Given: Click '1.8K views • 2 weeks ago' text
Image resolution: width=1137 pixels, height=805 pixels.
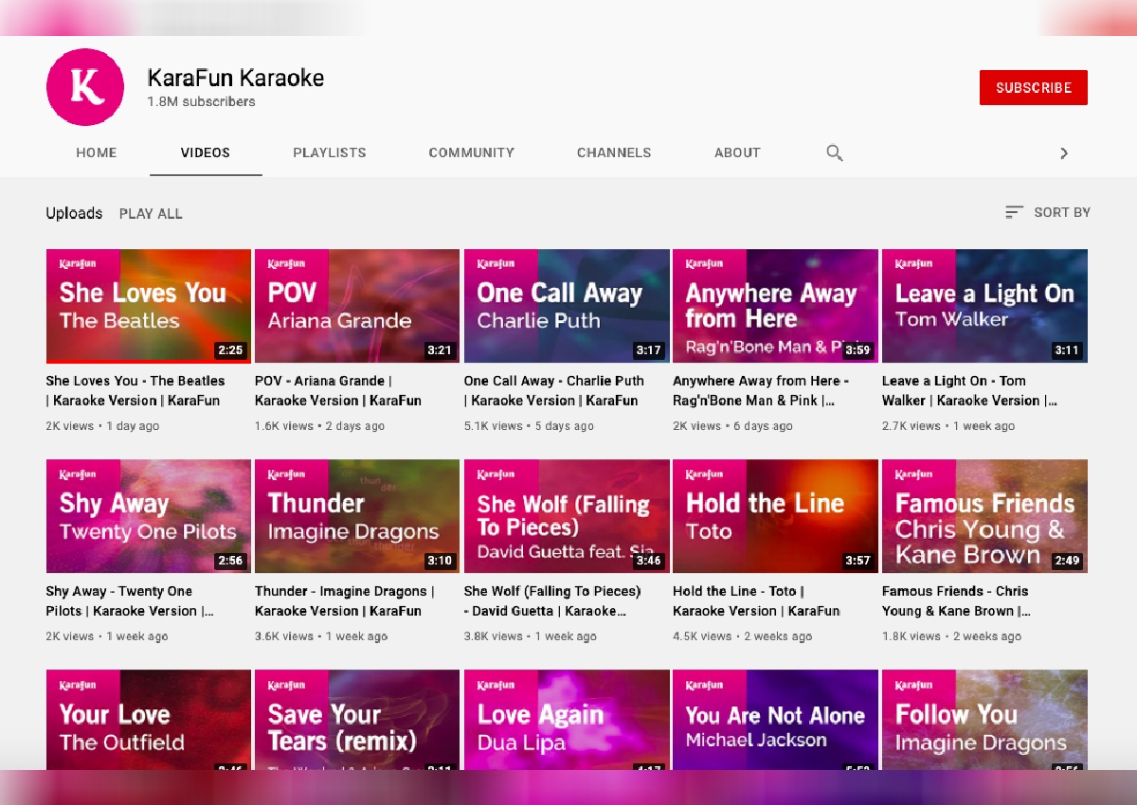Looking at the screenshot, I should [951, 636].
